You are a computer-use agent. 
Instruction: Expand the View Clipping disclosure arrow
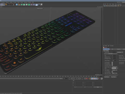104,70
